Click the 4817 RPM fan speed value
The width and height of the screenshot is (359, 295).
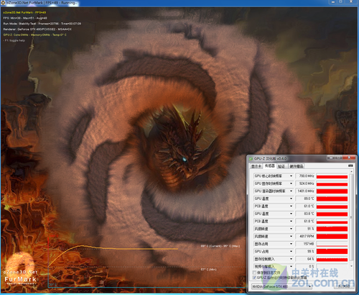(x=305, y=236)
